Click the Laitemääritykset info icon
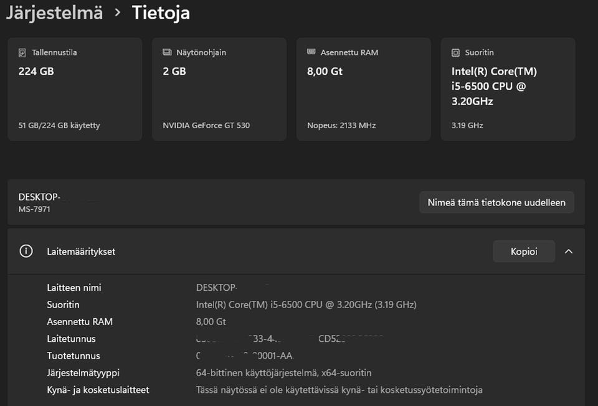The width and height of the screenshot is (598, 406). tap(26, 252)
